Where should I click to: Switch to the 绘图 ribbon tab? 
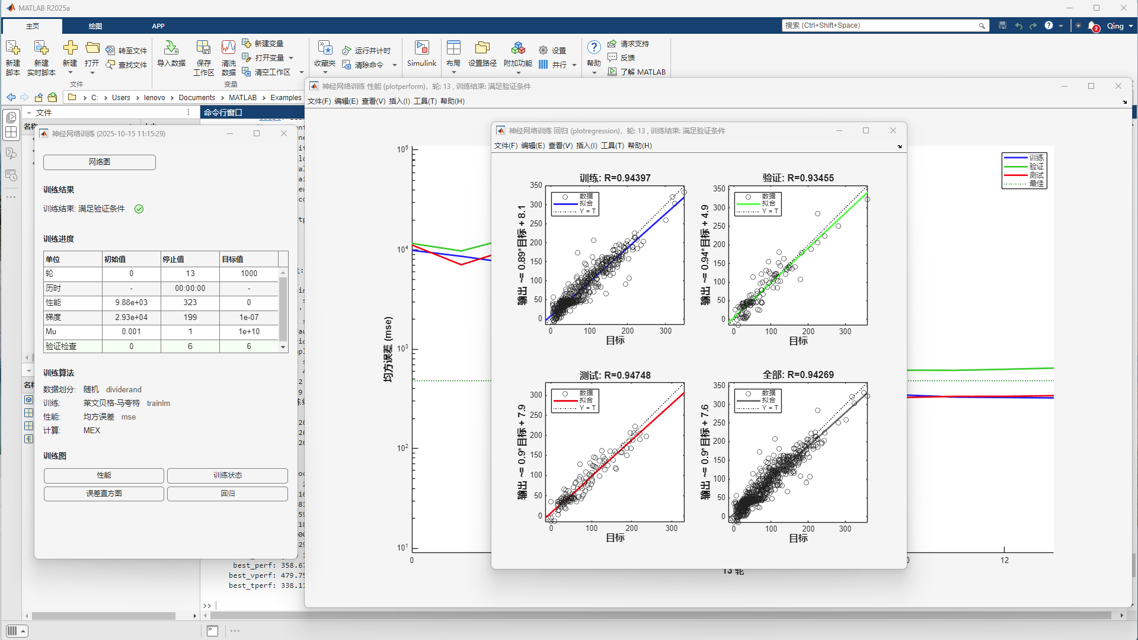coord(95,26)
